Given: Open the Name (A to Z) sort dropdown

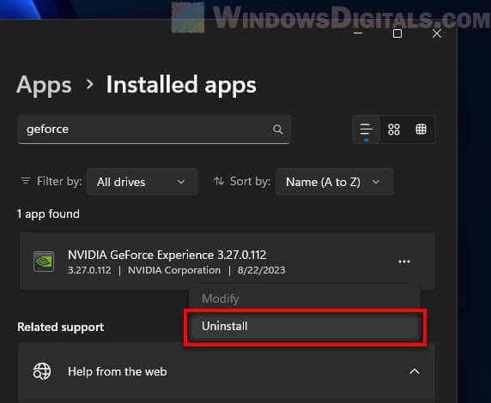Looking at the screenshot, I should point(334,182).
